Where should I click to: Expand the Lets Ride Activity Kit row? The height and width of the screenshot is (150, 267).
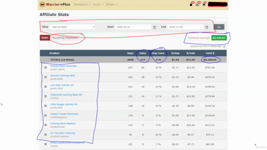click(45, 87)
